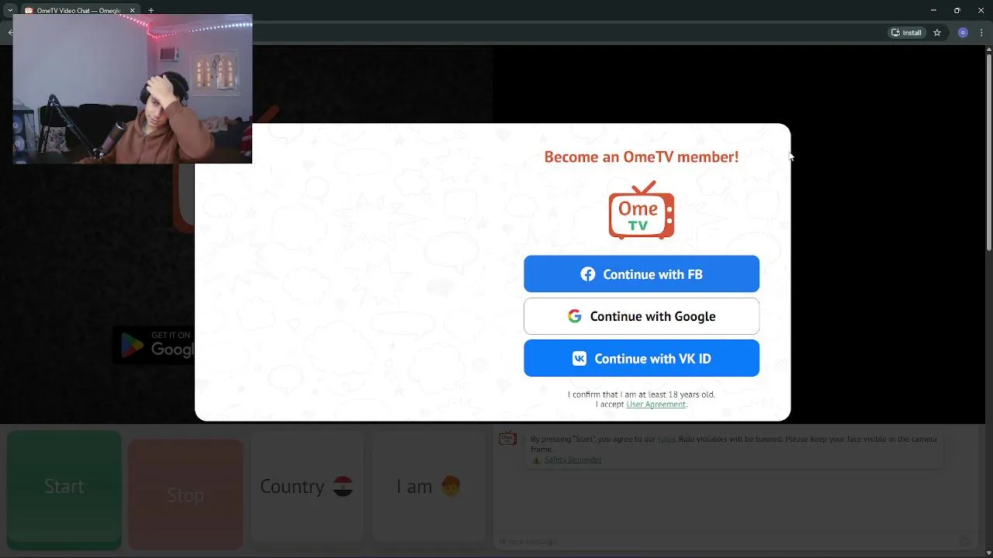Restore down the Chrome window
This screenshot has height=558, width=993.
pyautogui.click(x=957, y=10)
